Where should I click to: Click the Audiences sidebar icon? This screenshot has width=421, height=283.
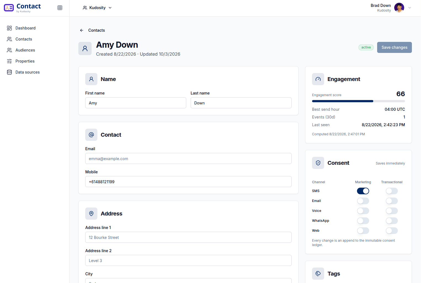pyautogui.click(x=9, y=50)
